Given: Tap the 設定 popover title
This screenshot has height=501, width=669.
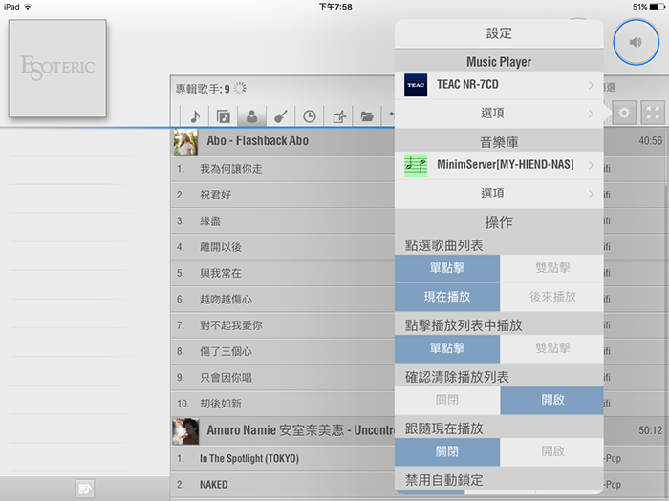Looking at the screenshot, I should [x=499, y=33].
